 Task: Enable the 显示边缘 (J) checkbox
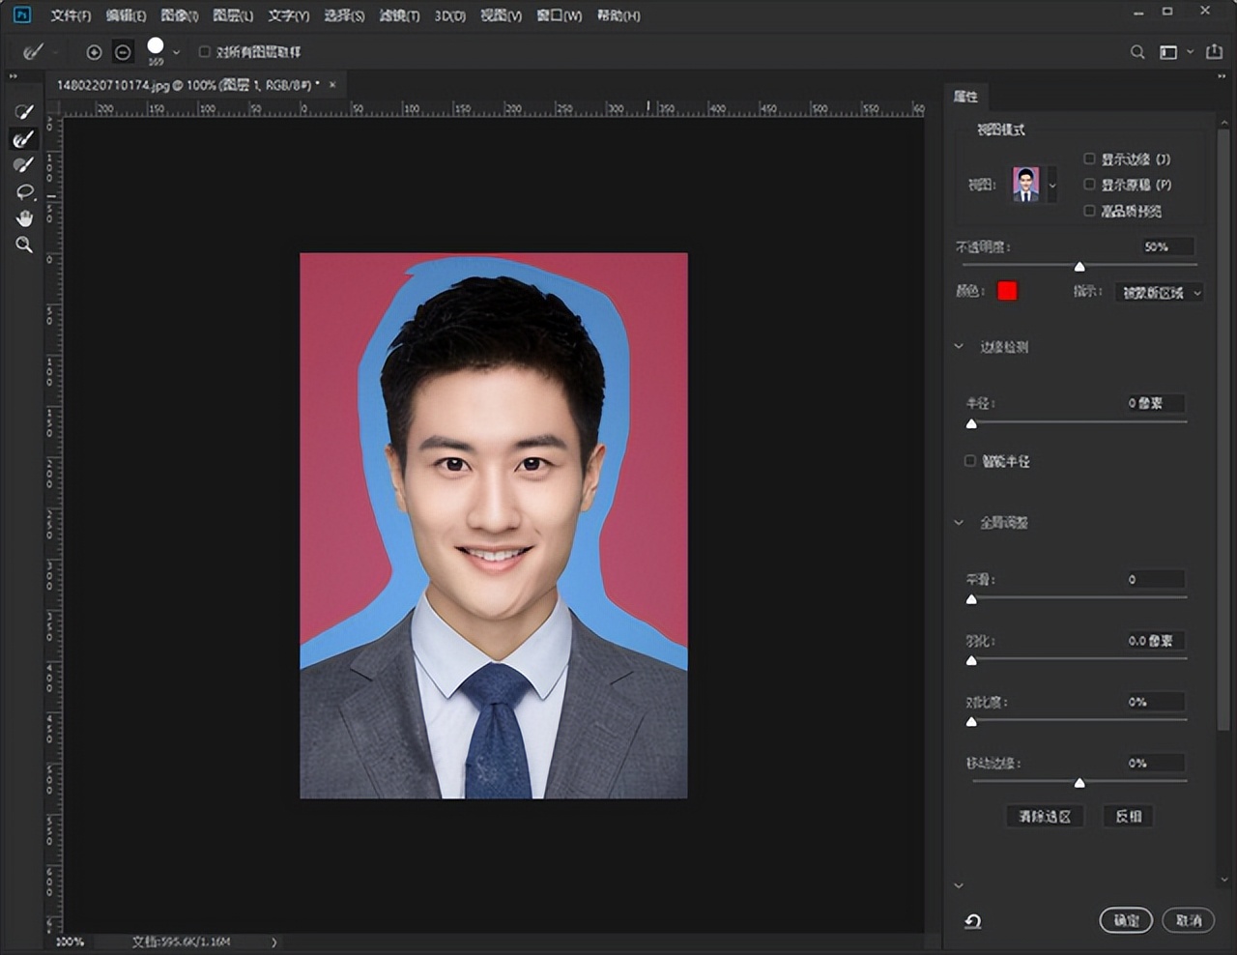click(1092, 159)
